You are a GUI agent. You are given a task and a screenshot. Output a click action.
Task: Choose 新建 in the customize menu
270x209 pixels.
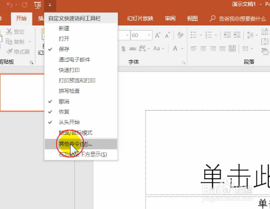81,28
